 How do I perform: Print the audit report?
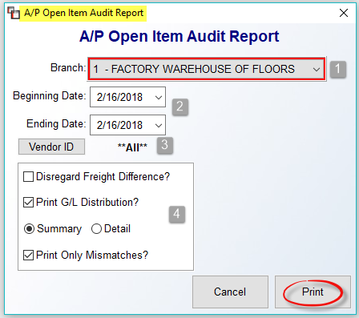313,292
